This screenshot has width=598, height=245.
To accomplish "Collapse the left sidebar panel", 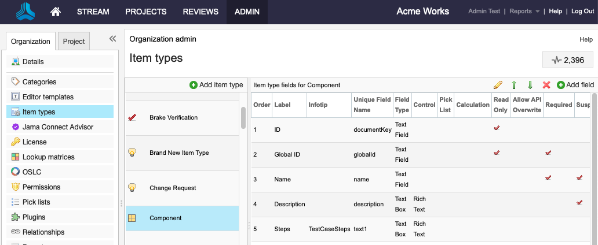I will click(112, 39).
